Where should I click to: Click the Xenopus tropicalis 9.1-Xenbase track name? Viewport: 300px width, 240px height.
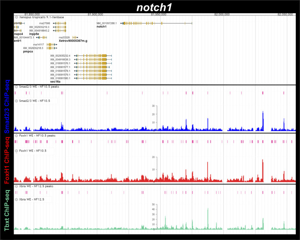click(41, 17)
